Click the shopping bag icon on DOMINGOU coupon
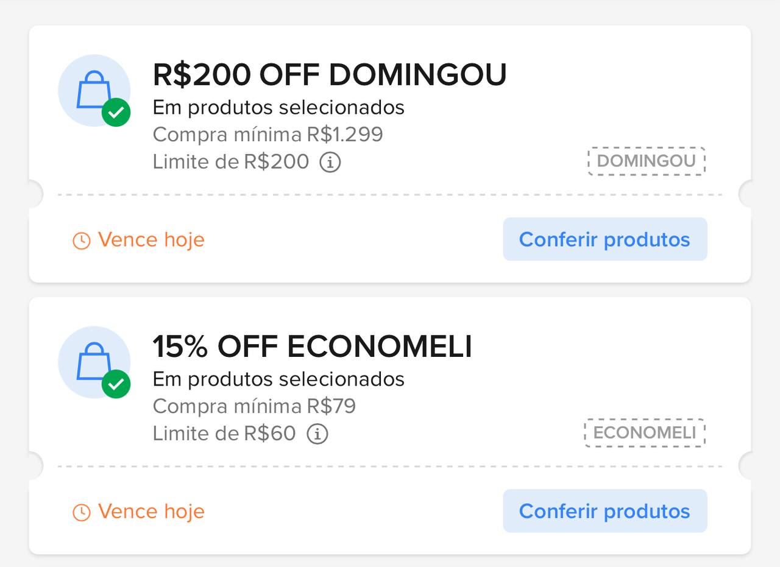 tap(93, 90)
